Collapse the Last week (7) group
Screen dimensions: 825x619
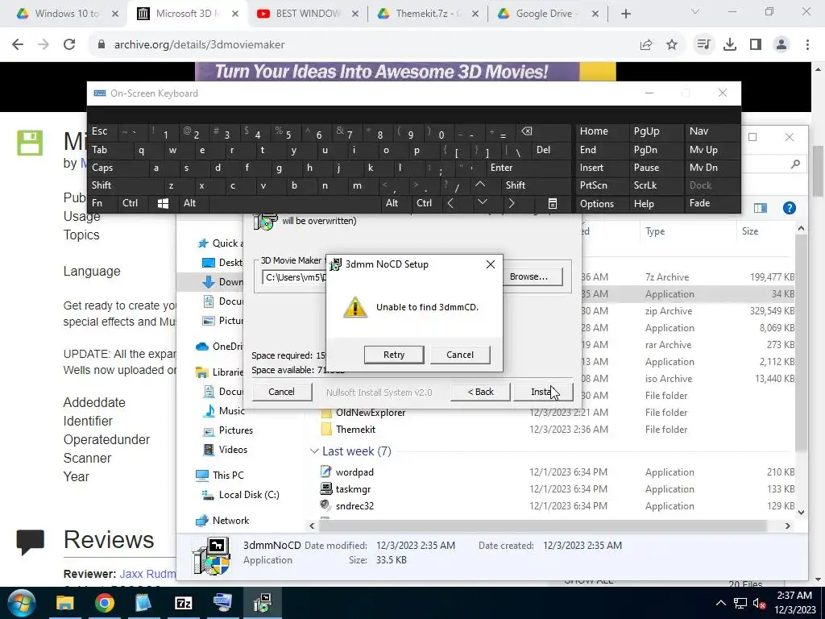[x=314, y=451]
